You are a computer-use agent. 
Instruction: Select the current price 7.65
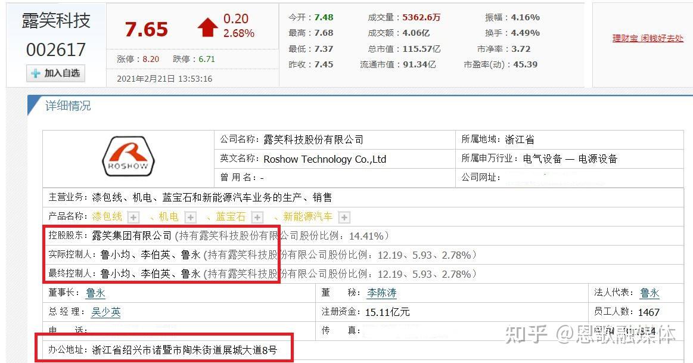click(147, 30)
